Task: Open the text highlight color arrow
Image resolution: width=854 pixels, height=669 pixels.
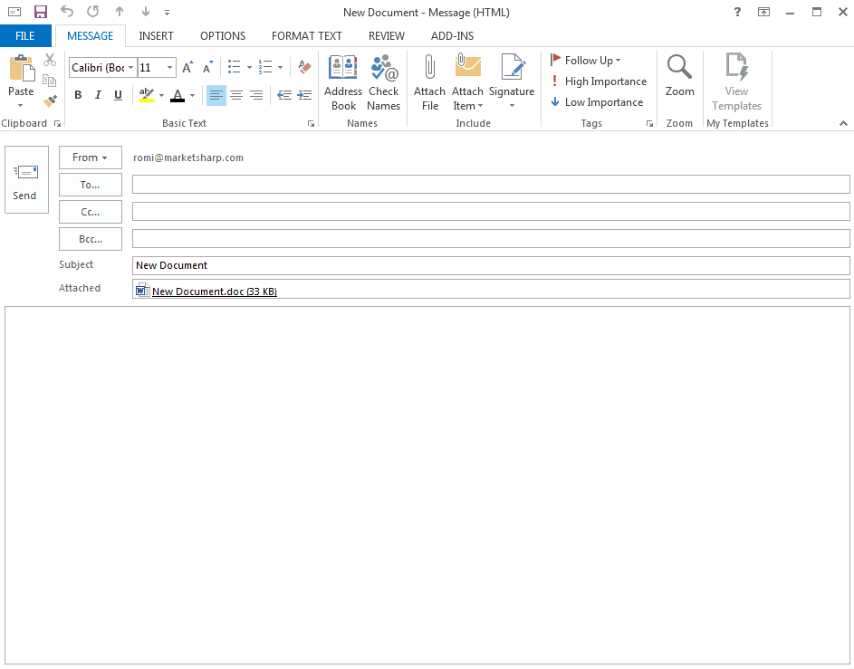Action: [162, 96]
